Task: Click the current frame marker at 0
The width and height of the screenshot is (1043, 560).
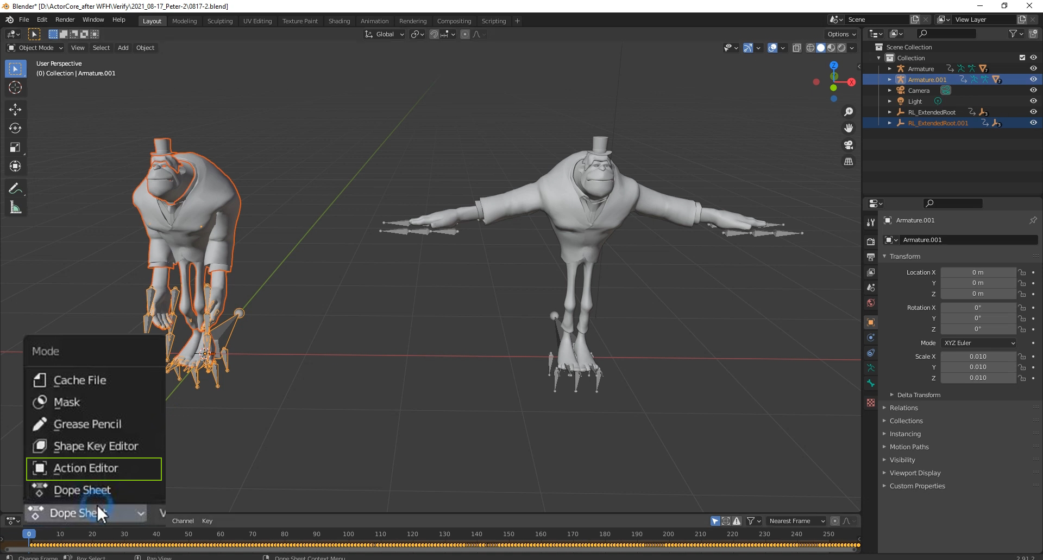Action: pos(29,534)
